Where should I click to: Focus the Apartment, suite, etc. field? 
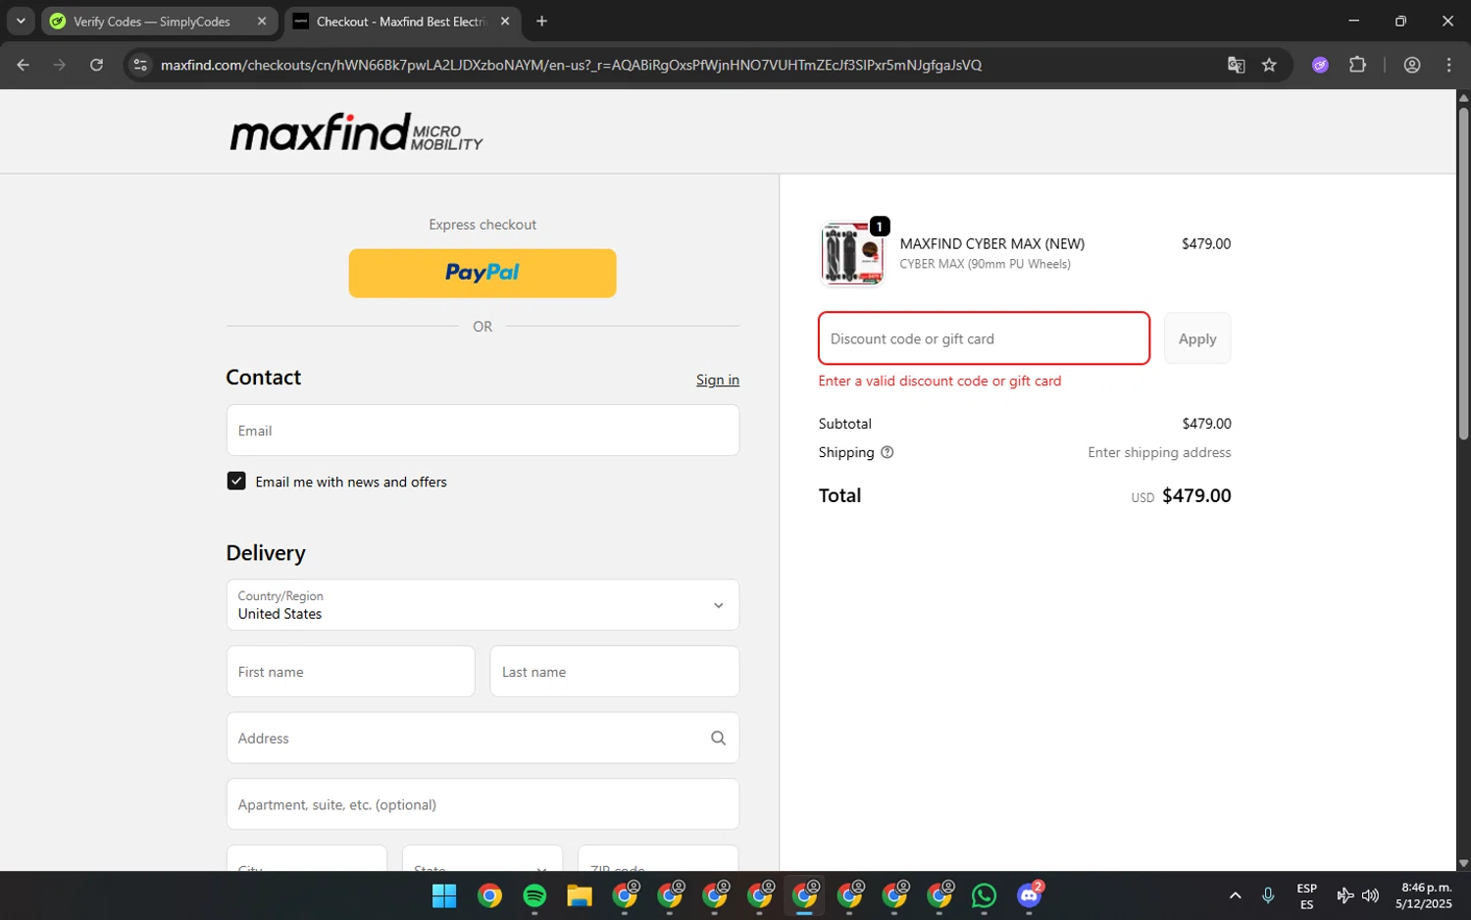tap(482, 804)
